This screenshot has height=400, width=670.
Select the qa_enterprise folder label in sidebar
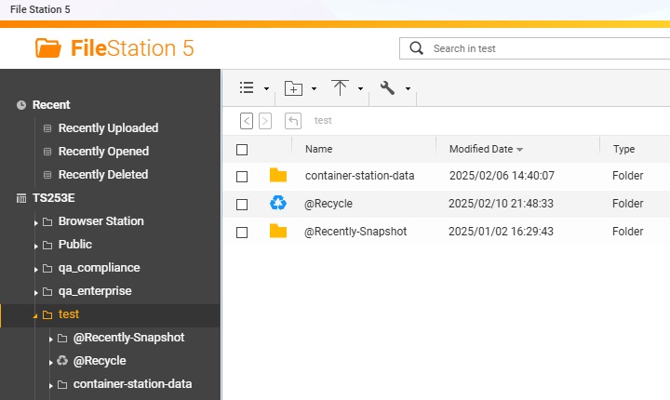click(x=95, y=291)
